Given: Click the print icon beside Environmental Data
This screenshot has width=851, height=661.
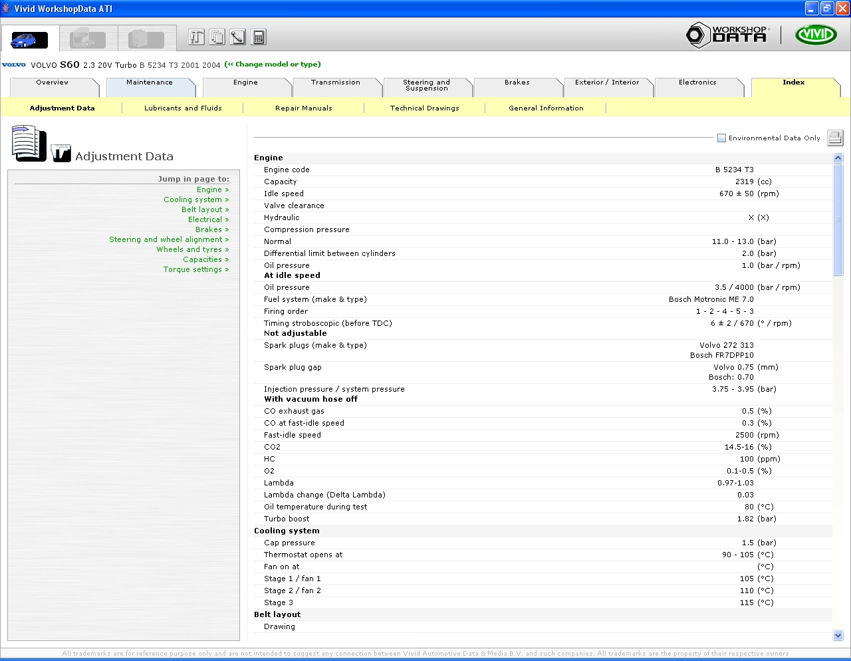Looking at the screenshot, I should click(835, 138).
